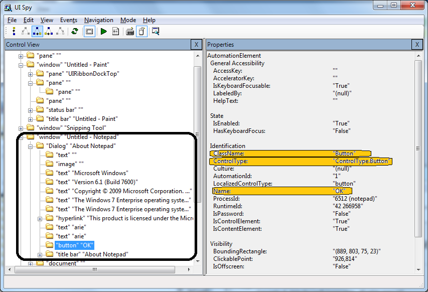Select the "text" "Microsoft Windows" tree row
The image size is (428, 292).
[92, 173]
